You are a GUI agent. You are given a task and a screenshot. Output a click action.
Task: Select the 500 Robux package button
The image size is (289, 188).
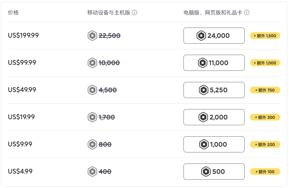click(214, 172)
